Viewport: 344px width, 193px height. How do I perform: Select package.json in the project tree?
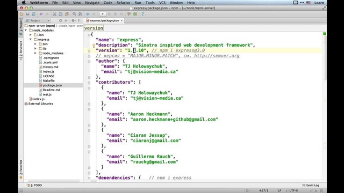(x=50, y=85)
